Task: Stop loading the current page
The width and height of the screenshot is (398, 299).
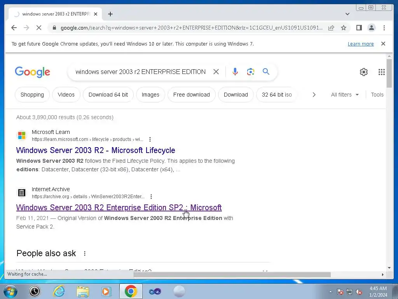Action: (x=39, y=28)
